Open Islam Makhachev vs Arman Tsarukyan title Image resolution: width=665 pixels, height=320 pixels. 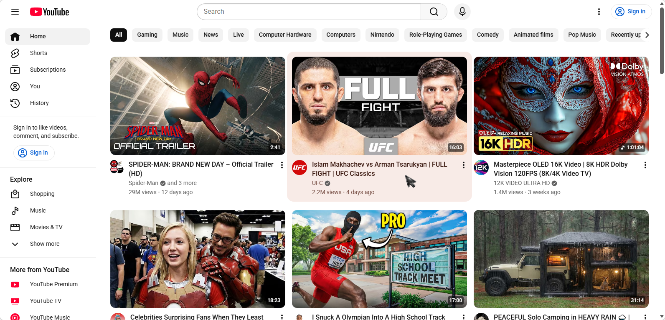tap(379, 169)
